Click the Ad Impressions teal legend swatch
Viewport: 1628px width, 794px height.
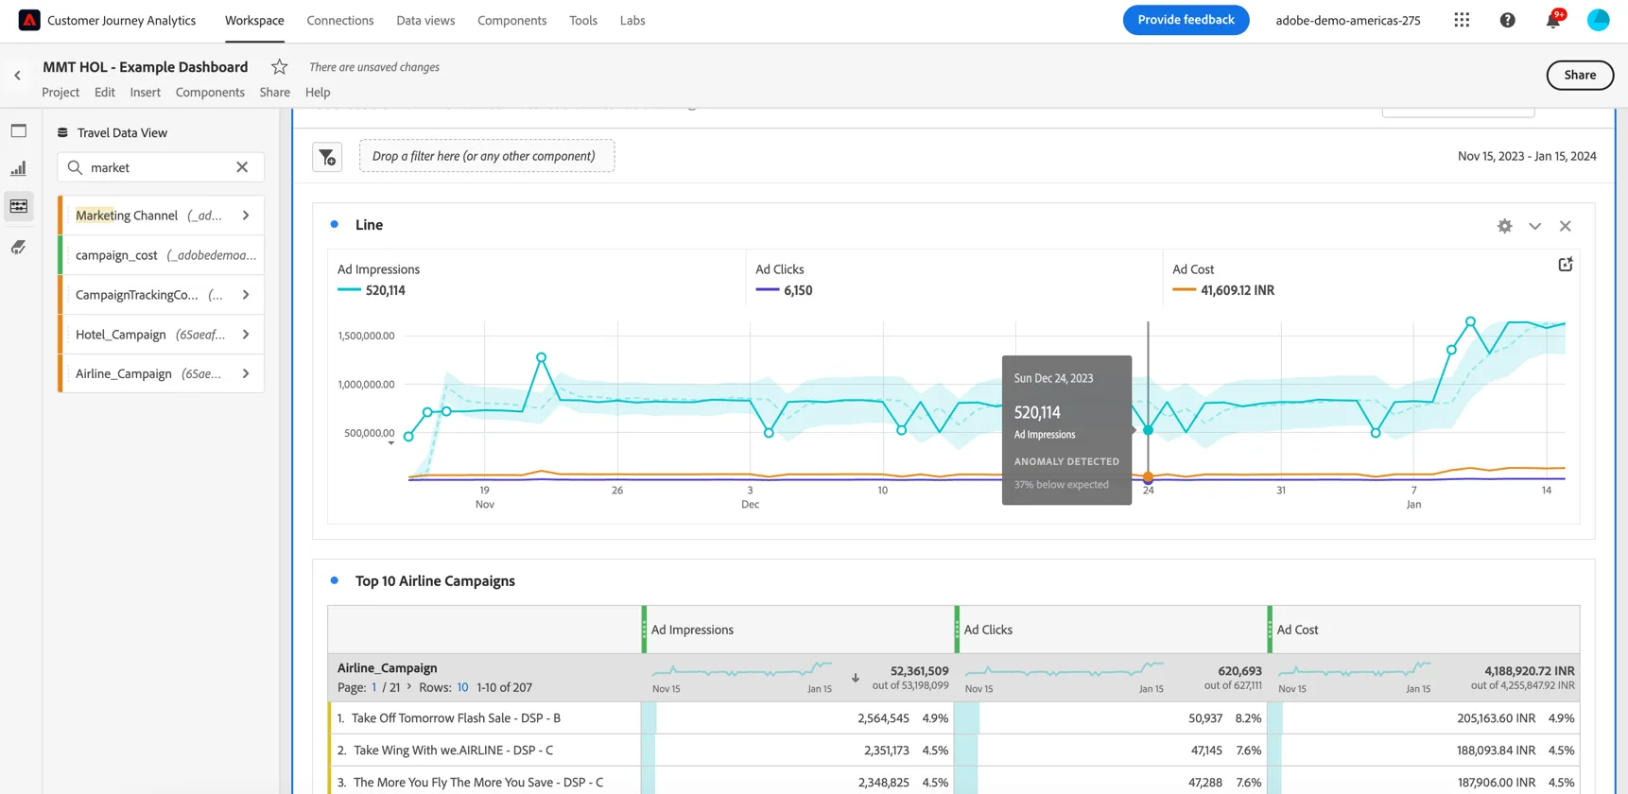[x=349, y=290]
